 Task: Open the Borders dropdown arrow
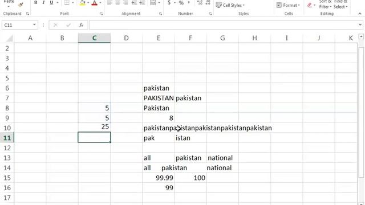pos(73,3)
